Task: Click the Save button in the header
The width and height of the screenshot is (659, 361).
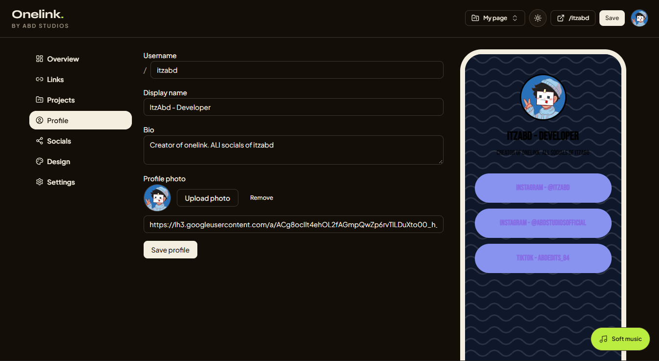Action: coord(612,18)
